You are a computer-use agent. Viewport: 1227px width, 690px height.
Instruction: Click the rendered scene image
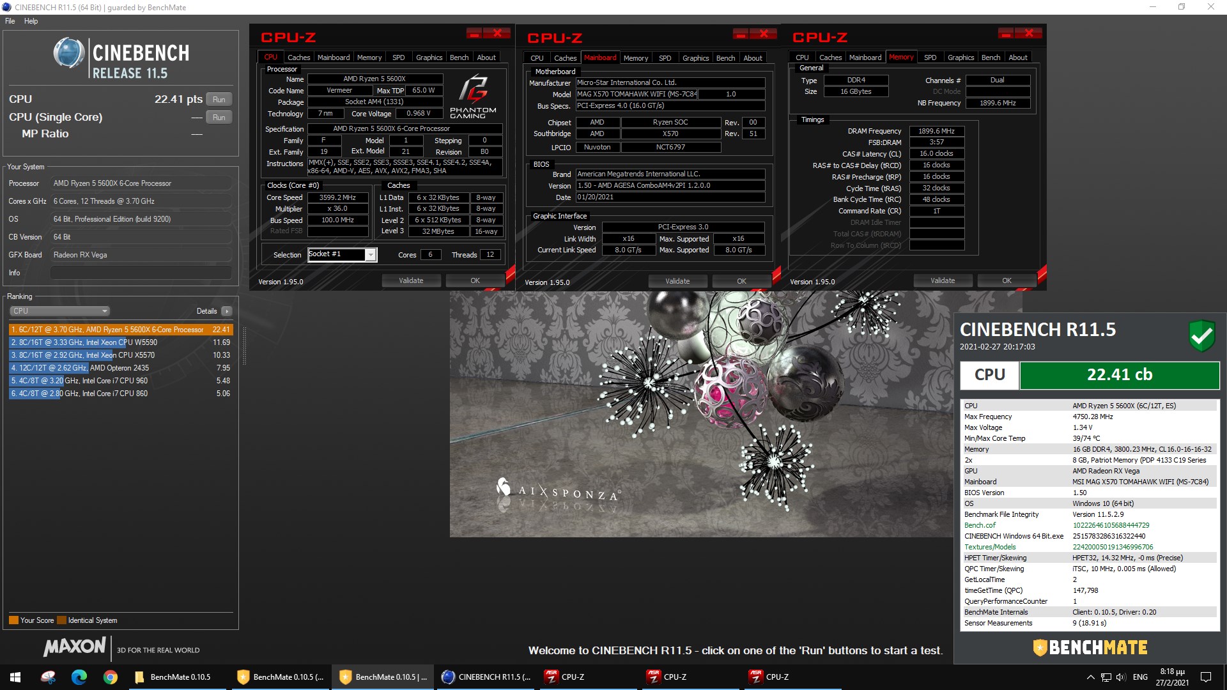click(x=701, y=414)
